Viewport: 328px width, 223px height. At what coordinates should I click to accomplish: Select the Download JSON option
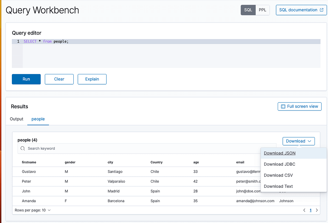(x=279, y=153)
